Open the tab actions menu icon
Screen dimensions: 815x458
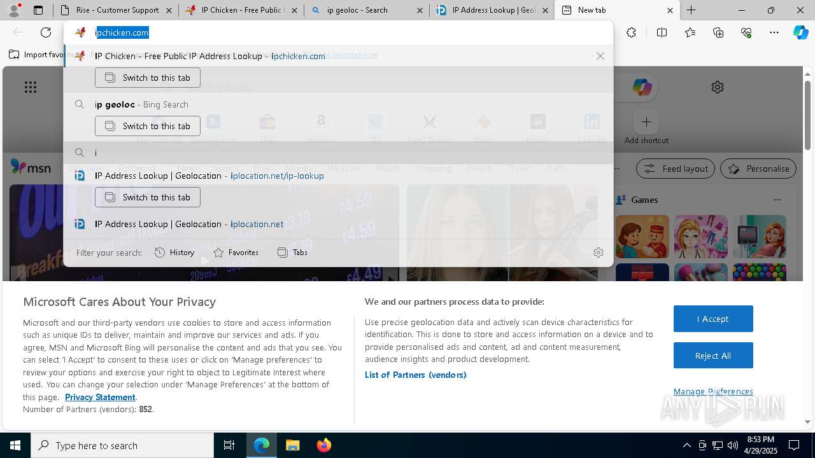click(38, 10)
